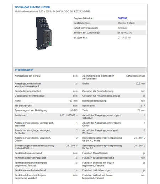This screenshot has width=160, height=184.
Task: Click 'Ausgänge, umschaltbar verzögert/unverzögert' label
Action: point(28,85)
